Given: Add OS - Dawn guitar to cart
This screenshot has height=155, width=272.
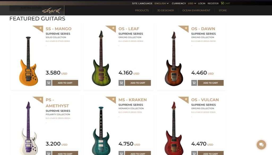Looking at the screenshot, I should tap(211, 83).
